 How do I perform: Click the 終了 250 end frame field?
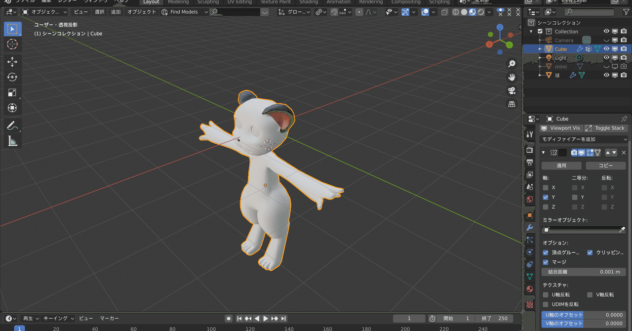[494, 319]
